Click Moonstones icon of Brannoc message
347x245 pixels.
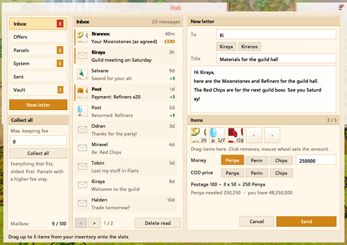click(82, 37)
